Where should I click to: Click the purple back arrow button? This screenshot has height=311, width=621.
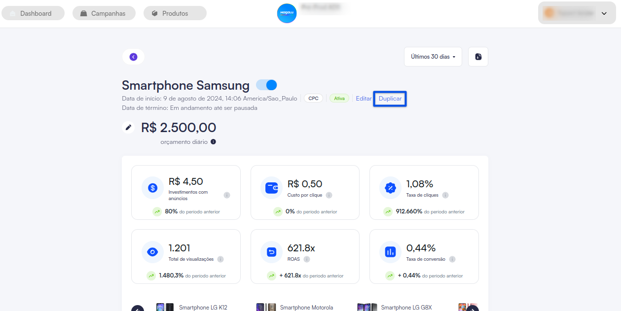(x=133, y=57)
